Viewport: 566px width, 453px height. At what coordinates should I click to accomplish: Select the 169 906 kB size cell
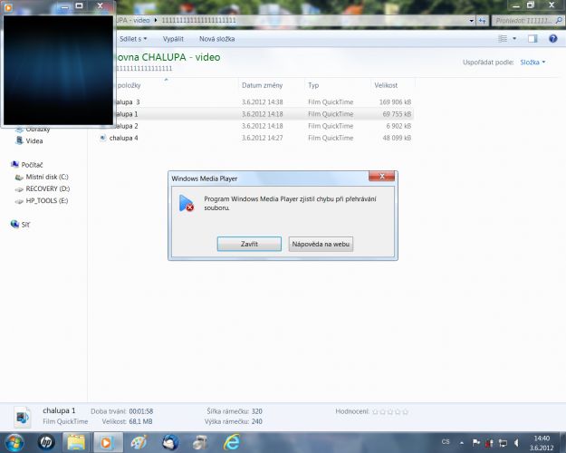[395, 101]
